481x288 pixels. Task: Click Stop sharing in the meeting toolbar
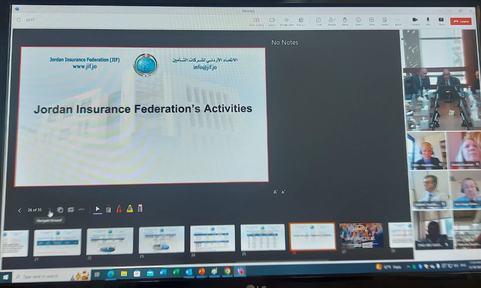256,21
